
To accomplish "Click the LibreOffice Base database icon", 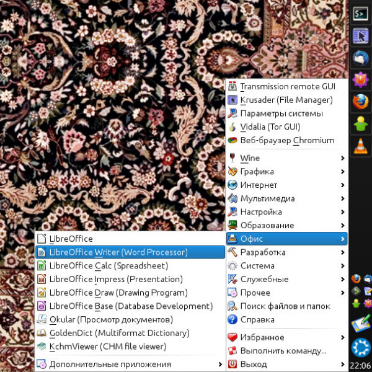I will pos(42,306).
